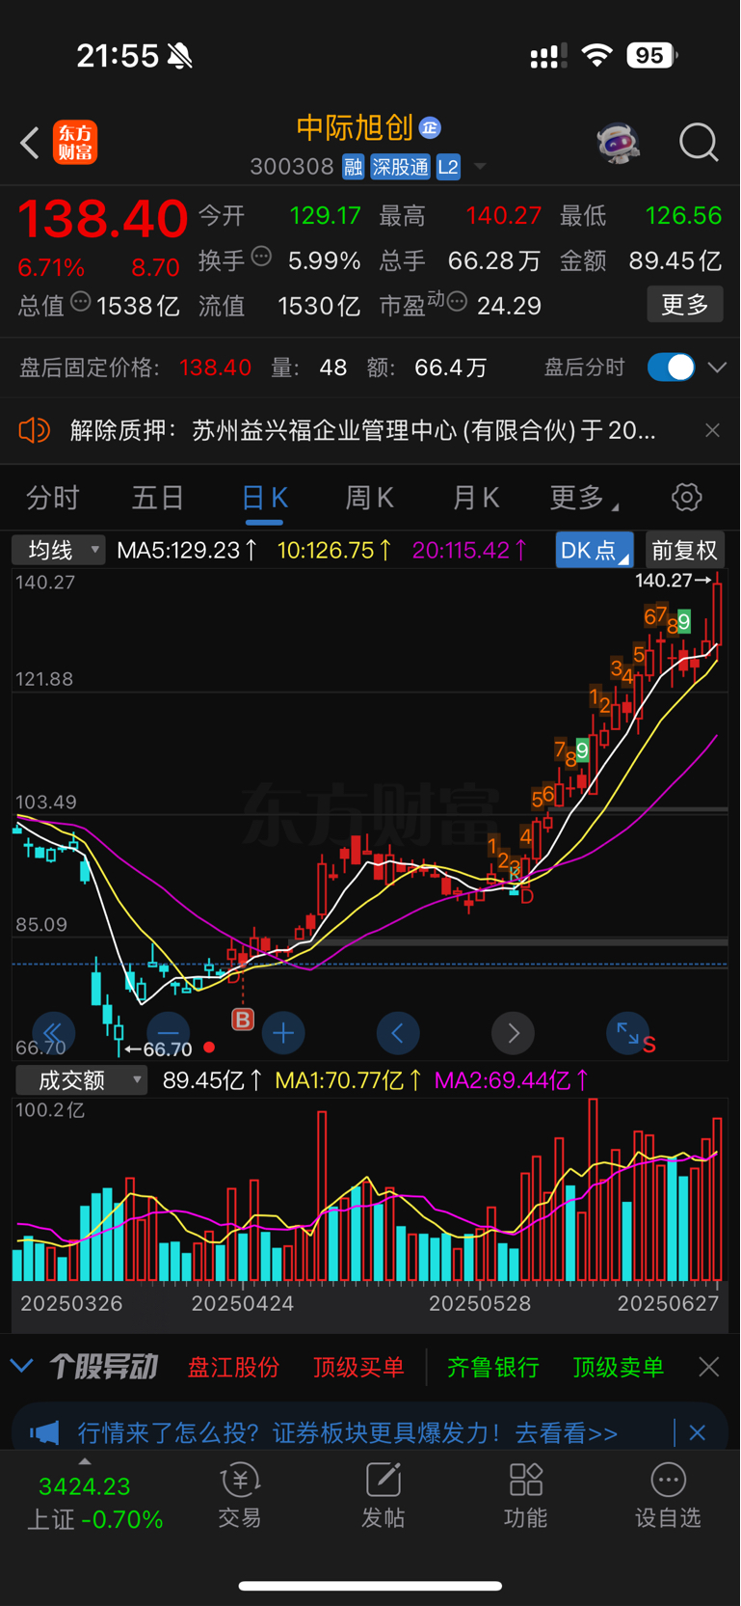Tap the 20250424 date label
The image size is (741, 1606).
tap(242, 1304)
